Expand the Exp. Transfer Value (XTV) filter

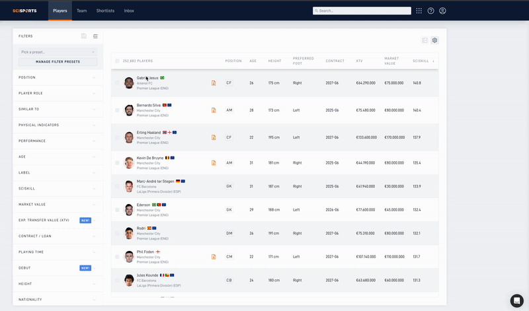click(x=58, y=221)
